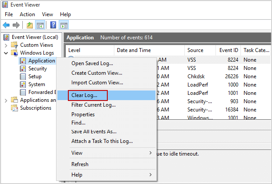This screenshot has width=272, height=184.
Task: Click the Forward arrow toolbar icon
Action: pyautogui.click(x=16, y=25)
